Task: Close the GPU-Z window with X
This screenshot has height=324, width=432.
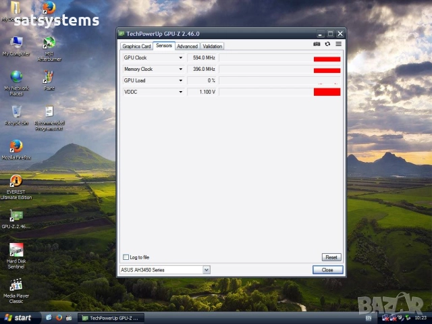Action: click(340, 34)
